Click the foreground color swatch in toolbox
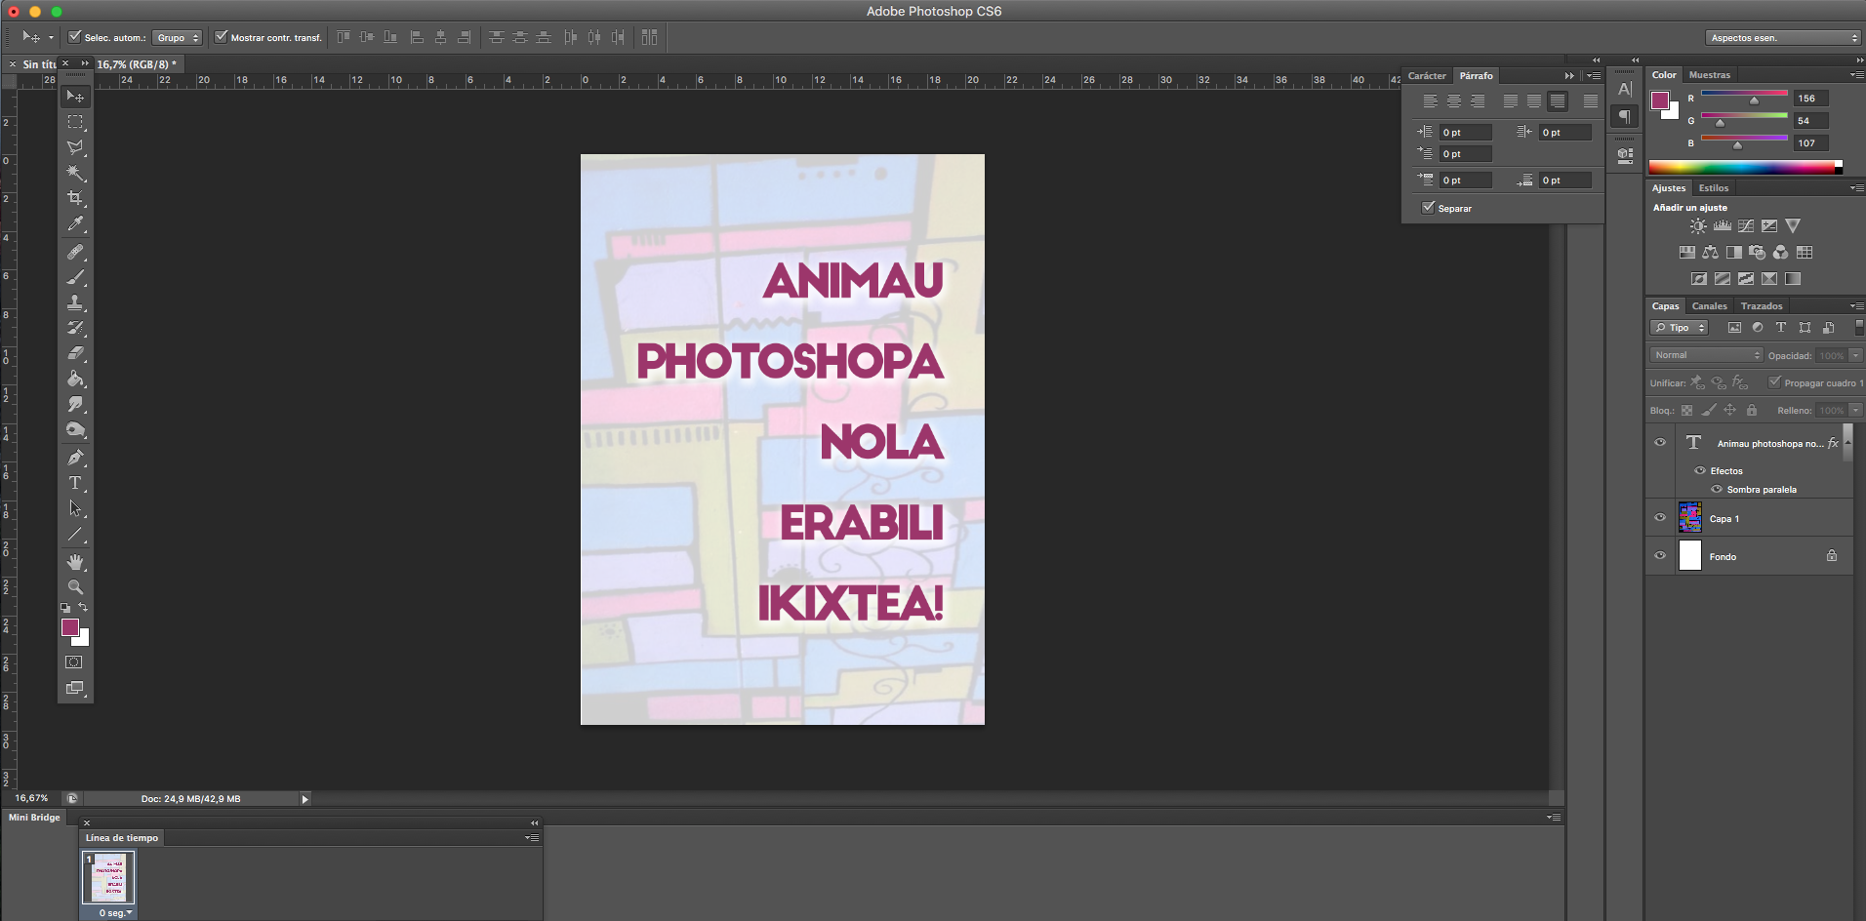1866x921 pixels. (x=69, y=627)
